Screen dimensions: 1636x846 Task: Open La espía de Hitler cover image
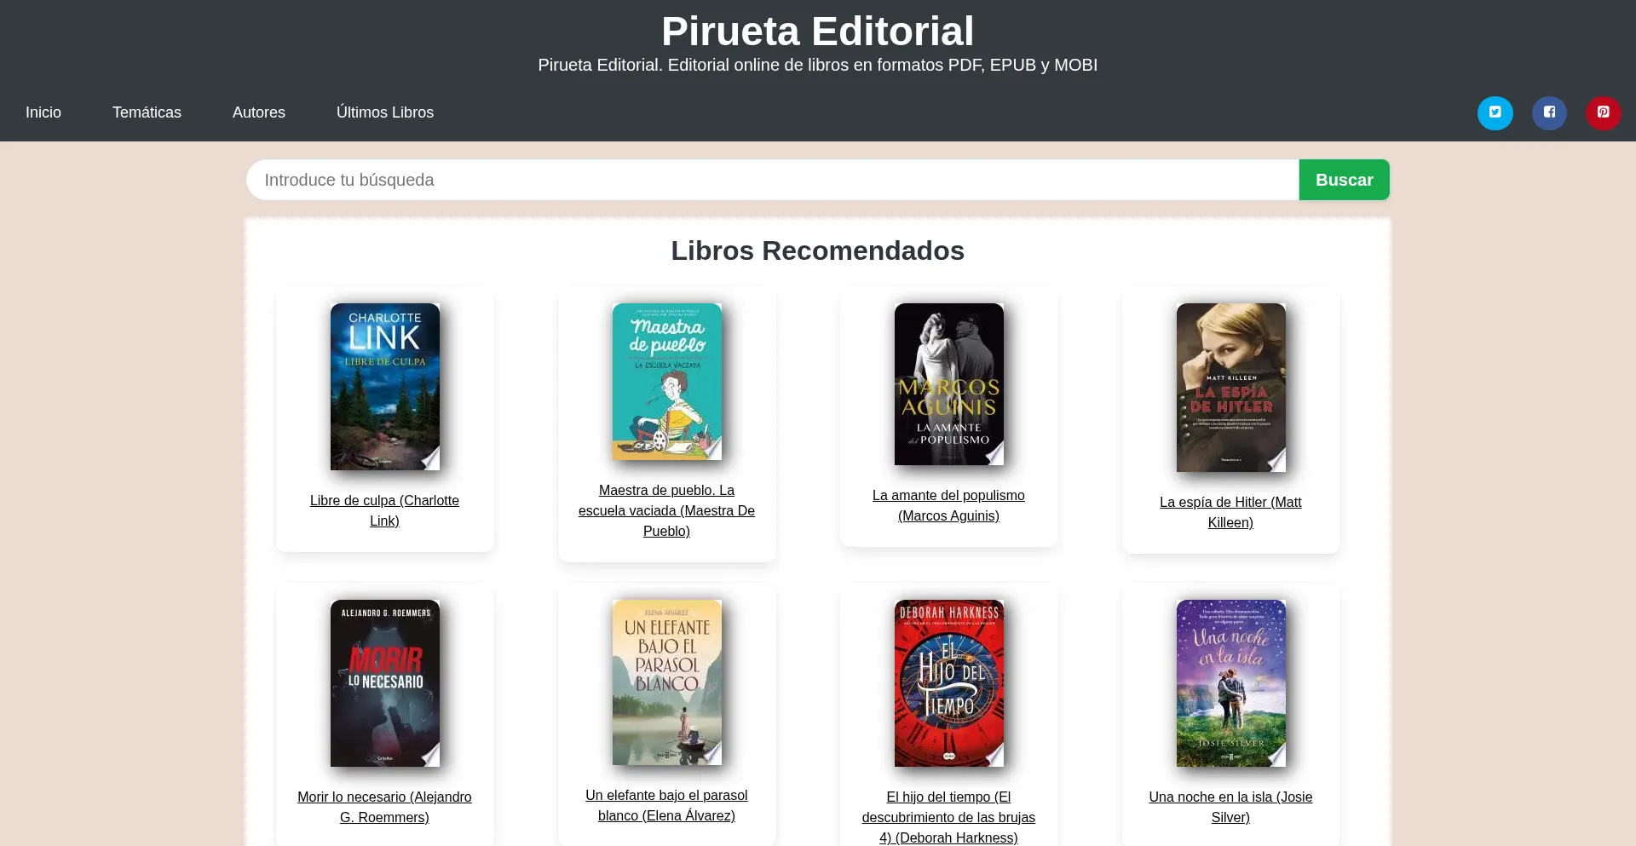[1231, 388]
